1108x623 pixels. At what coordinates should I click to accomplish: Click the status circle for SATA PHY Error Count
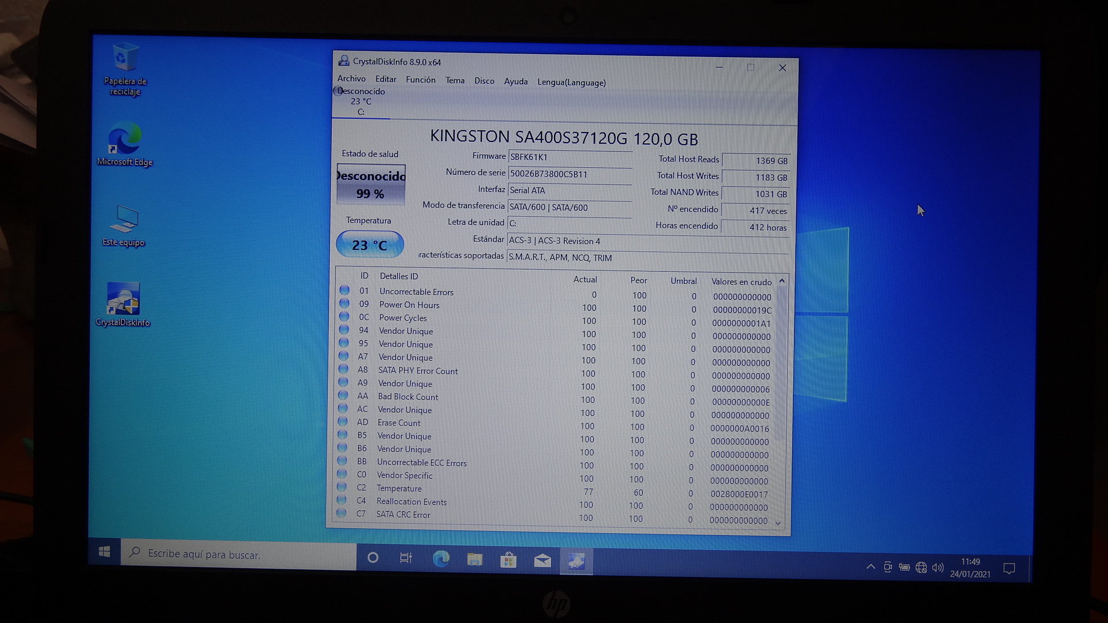(343, 369)
